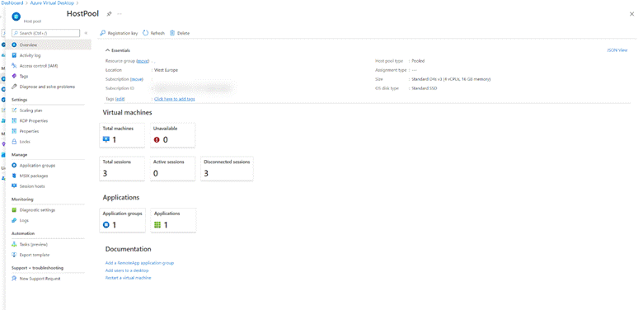Click the Overview icon in sidebar
Viewport: 643px width, 310px height.
point(14,45)
